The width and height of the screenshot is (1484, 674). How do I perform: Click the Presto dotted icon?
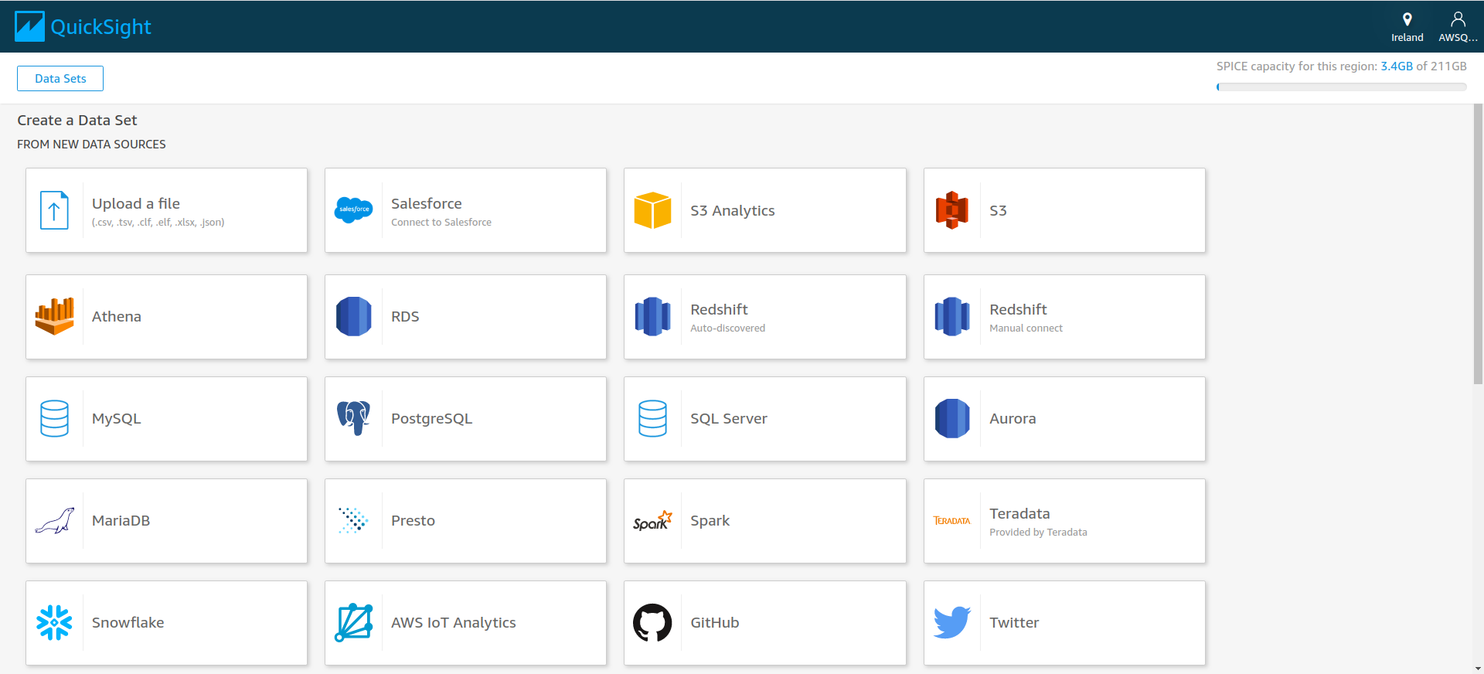tap(354, 521)
